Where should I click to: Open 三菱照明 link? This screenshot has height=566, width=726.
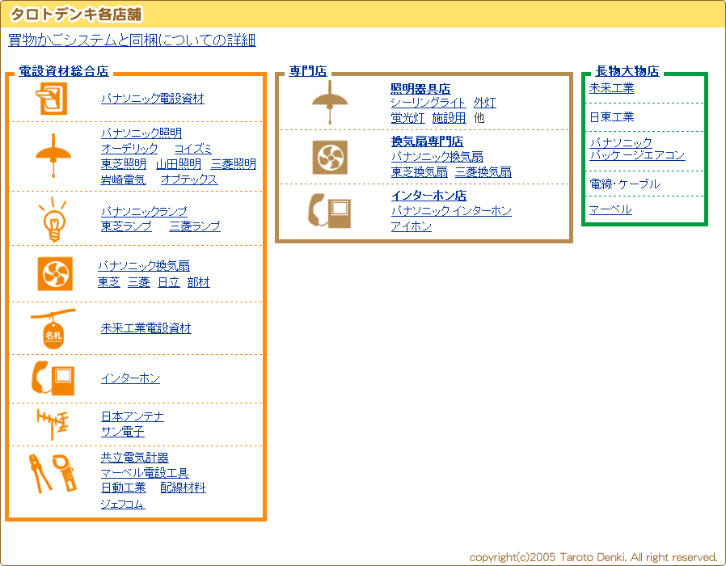234,164
